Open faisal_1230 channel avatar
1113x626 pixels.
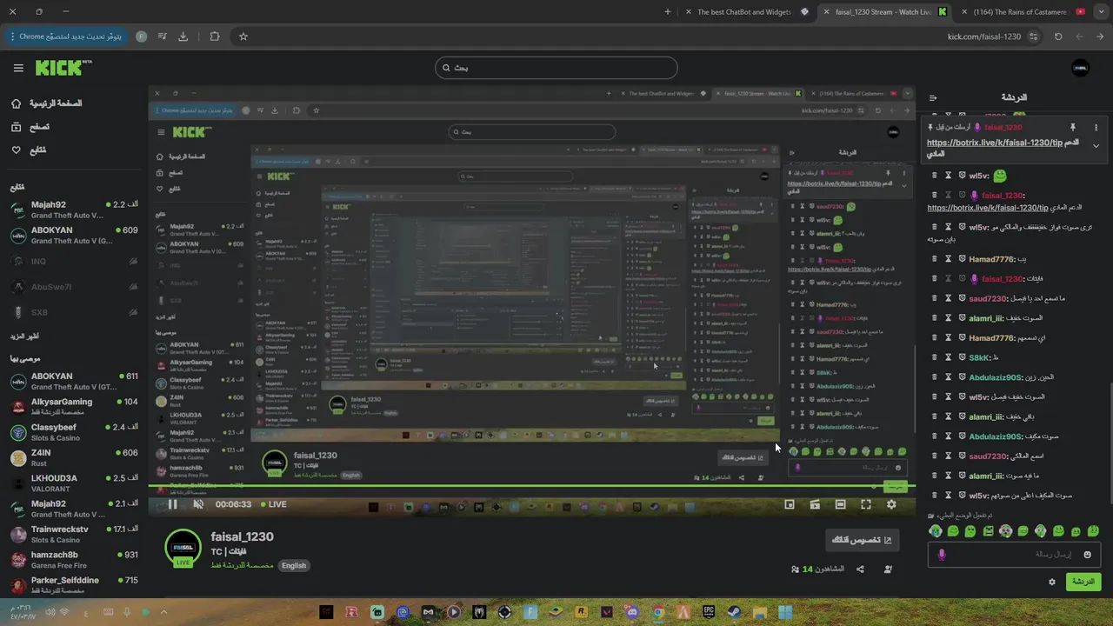point(183,548)
